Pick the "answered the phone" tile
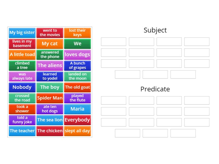This screenshot has height=164, width=219. pos(50,55)
